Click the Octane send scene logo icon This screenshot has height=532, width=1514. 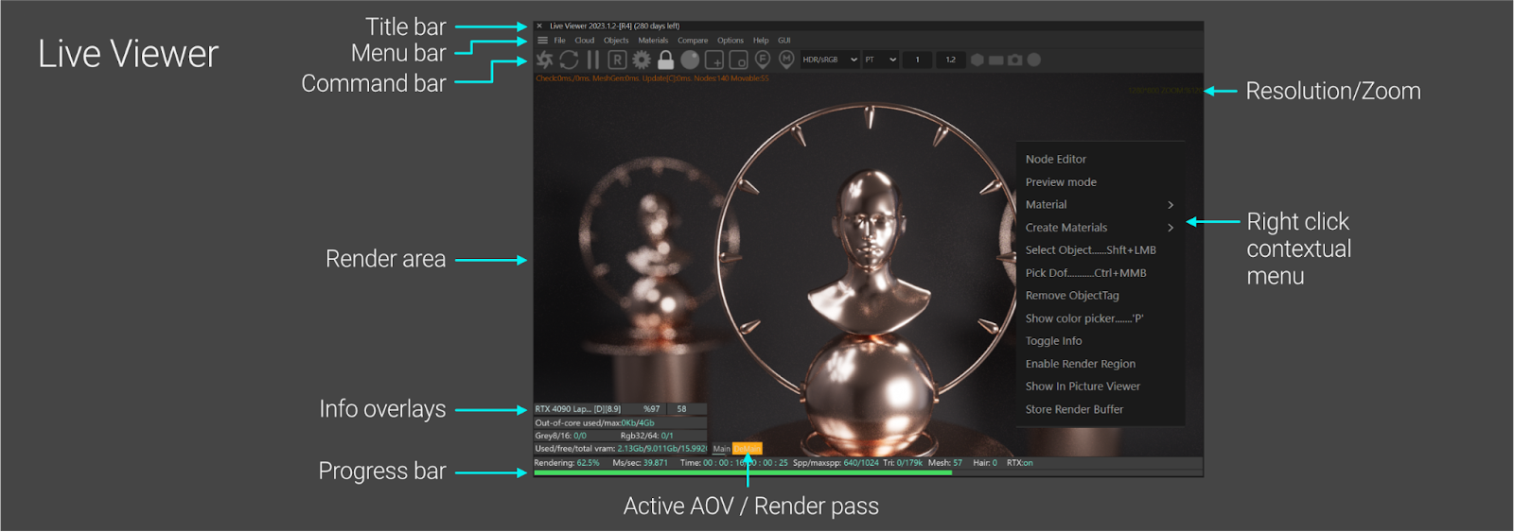click(545, 60)
